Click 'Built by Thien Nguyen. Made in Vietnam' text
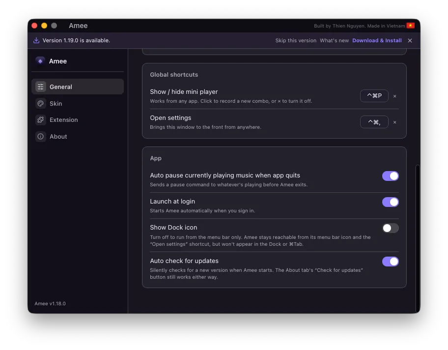Screen dimensions: 448x350 pos(359,26)
